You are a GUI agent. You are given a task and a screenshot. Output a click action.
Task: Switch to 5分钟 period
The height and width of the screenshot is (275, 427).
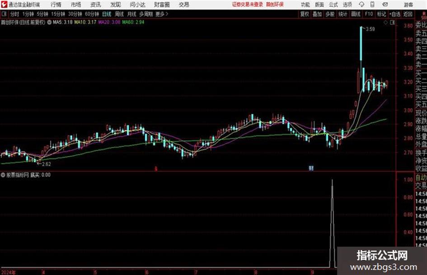[42, 14]
